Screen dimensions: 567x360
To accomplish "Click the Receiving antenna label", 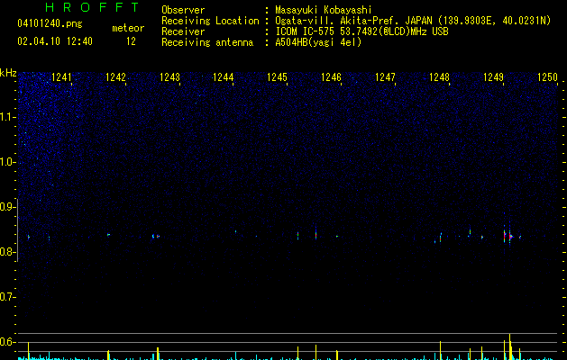I will coord(207,42).
